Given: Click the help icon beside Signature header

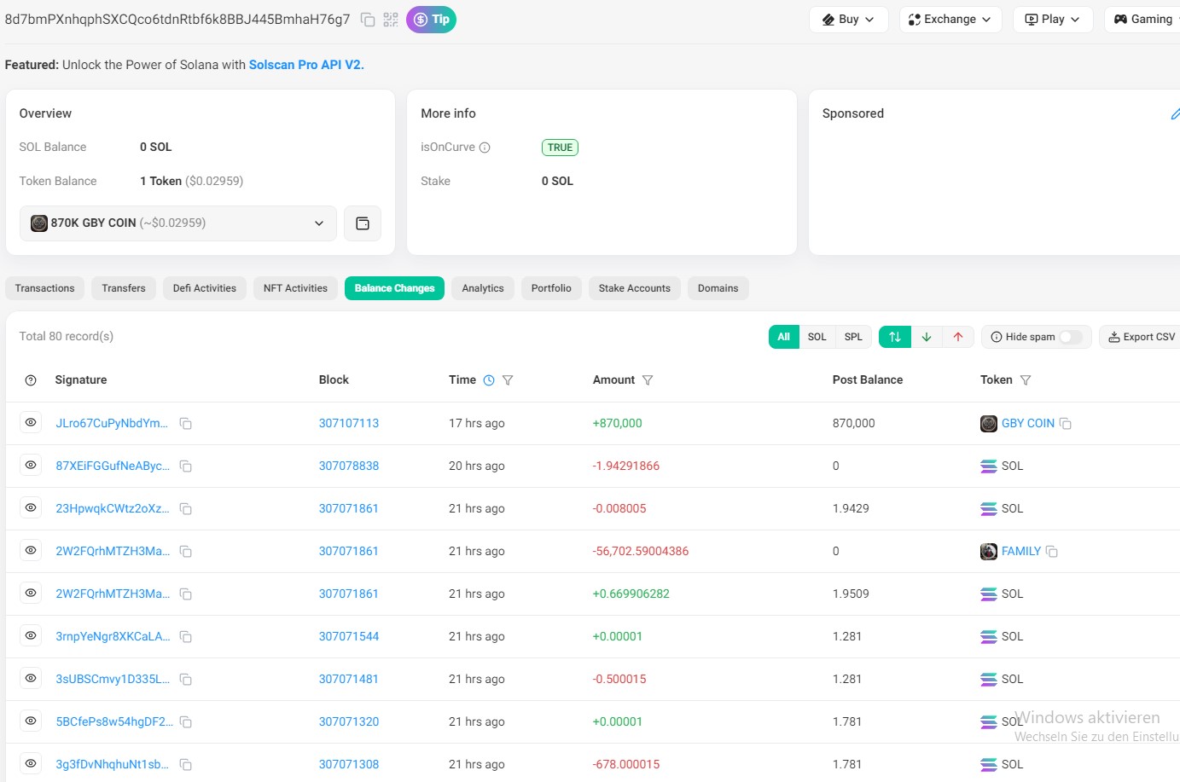Looking at the screenshot, I should pyautogui.click(x=31, y=380).
